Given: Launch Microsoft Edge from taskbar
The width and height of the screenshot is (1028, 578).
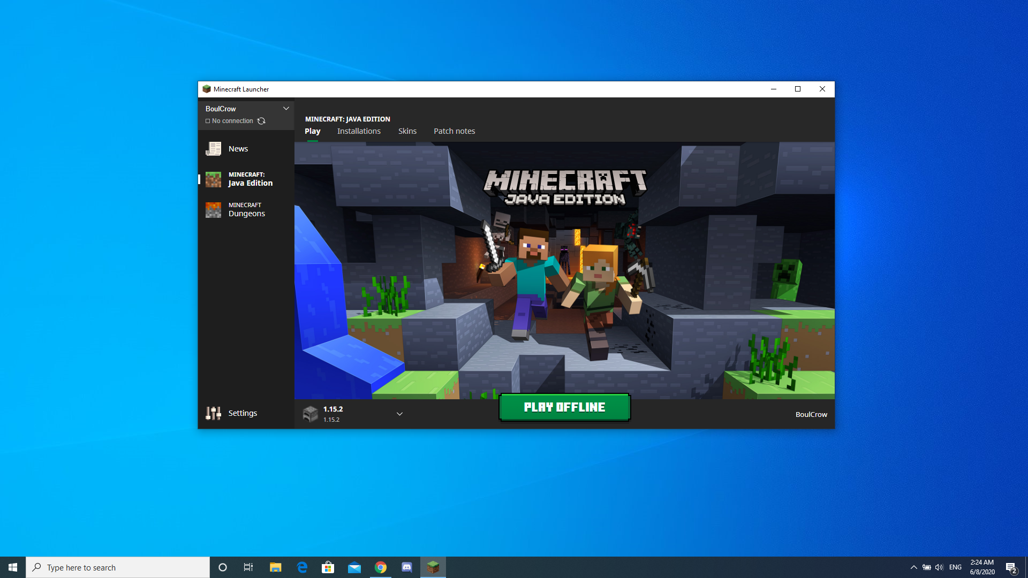Looking at the screenshot, I should (302, 567).
